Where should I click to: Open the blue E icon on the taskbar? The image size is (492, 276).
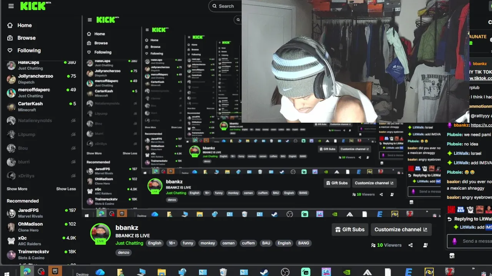tap(409, 272)
